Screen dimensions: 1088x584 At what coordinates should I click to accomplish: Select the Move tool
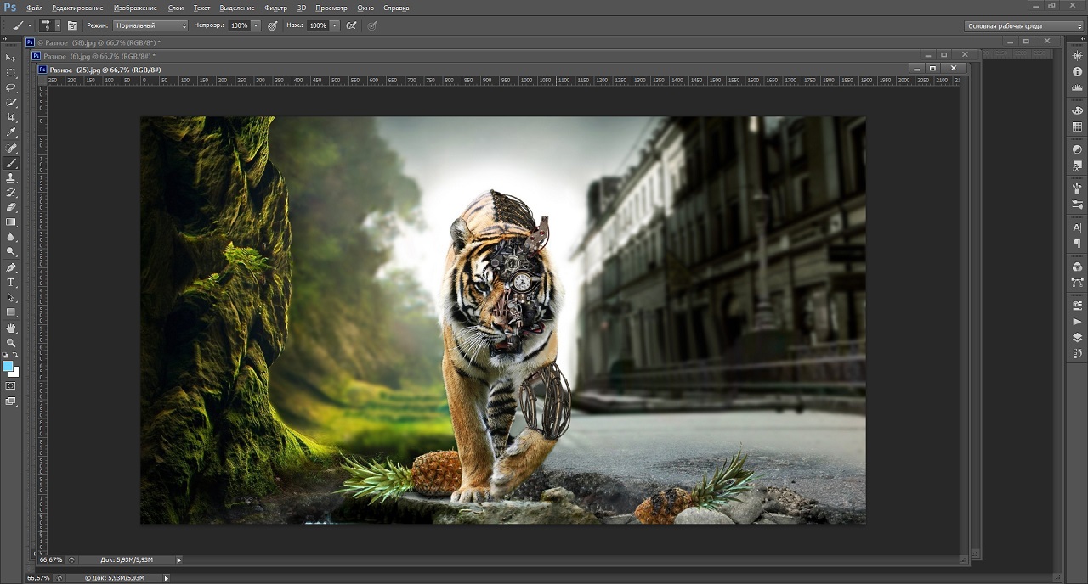click(x=11, y=58)
